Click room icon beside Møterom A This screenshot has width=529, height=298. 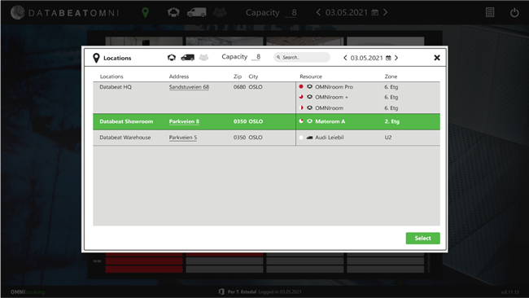[x=309, y=121]
